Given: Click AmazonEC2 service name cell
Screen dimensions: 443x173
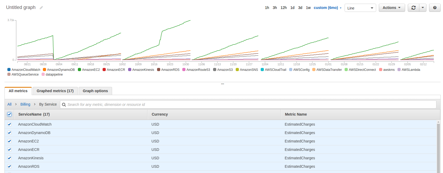Looking at the screenshot, I should click(28, 141).
